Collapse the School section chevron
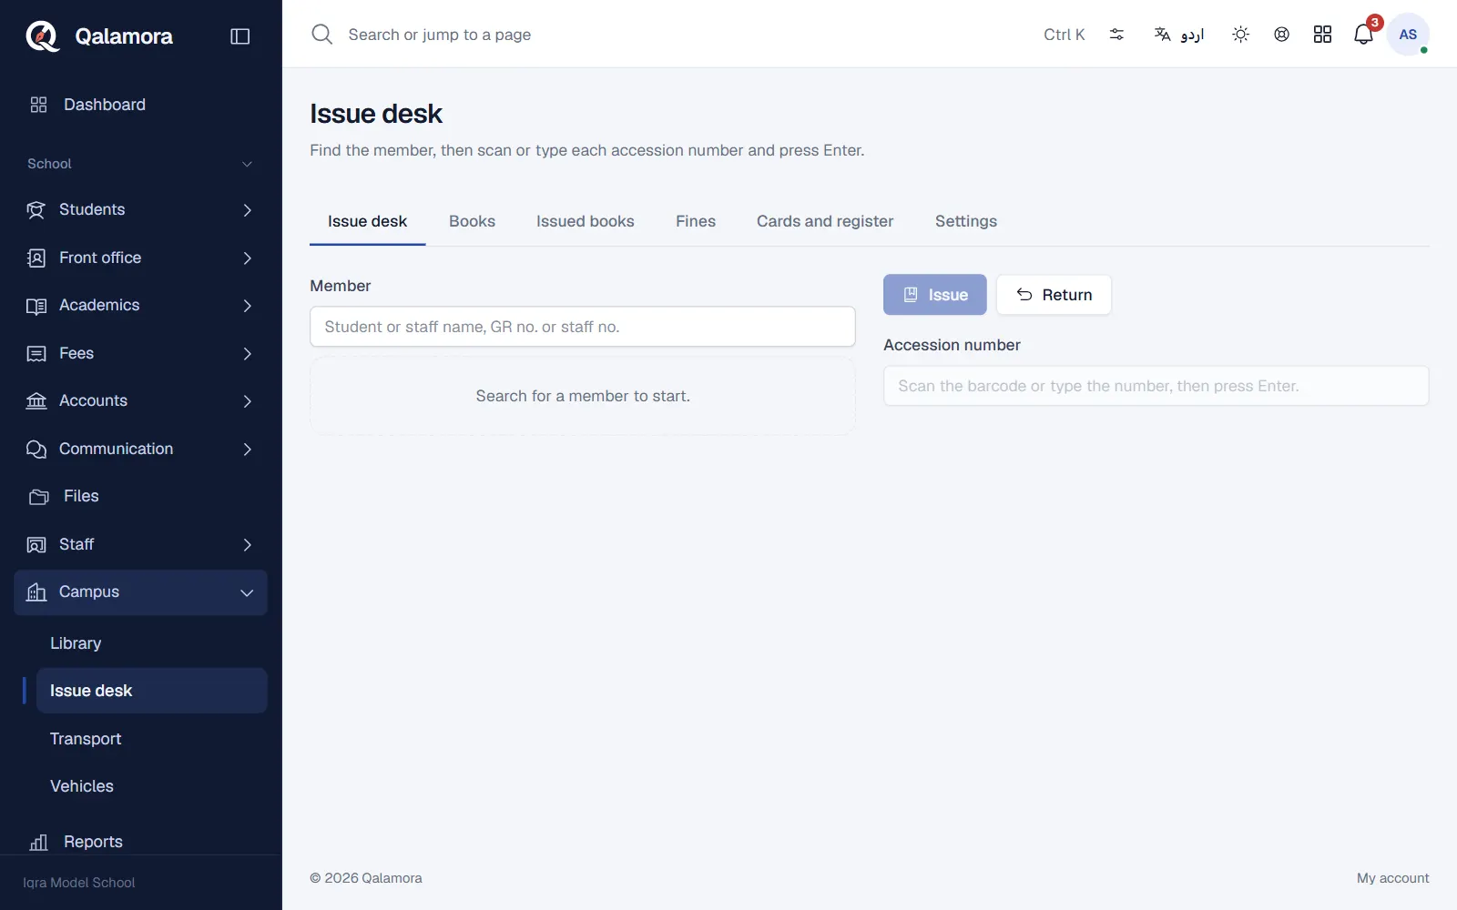Image resolution: width=1457 pixels, height=910 pixels. coord(247,165)
